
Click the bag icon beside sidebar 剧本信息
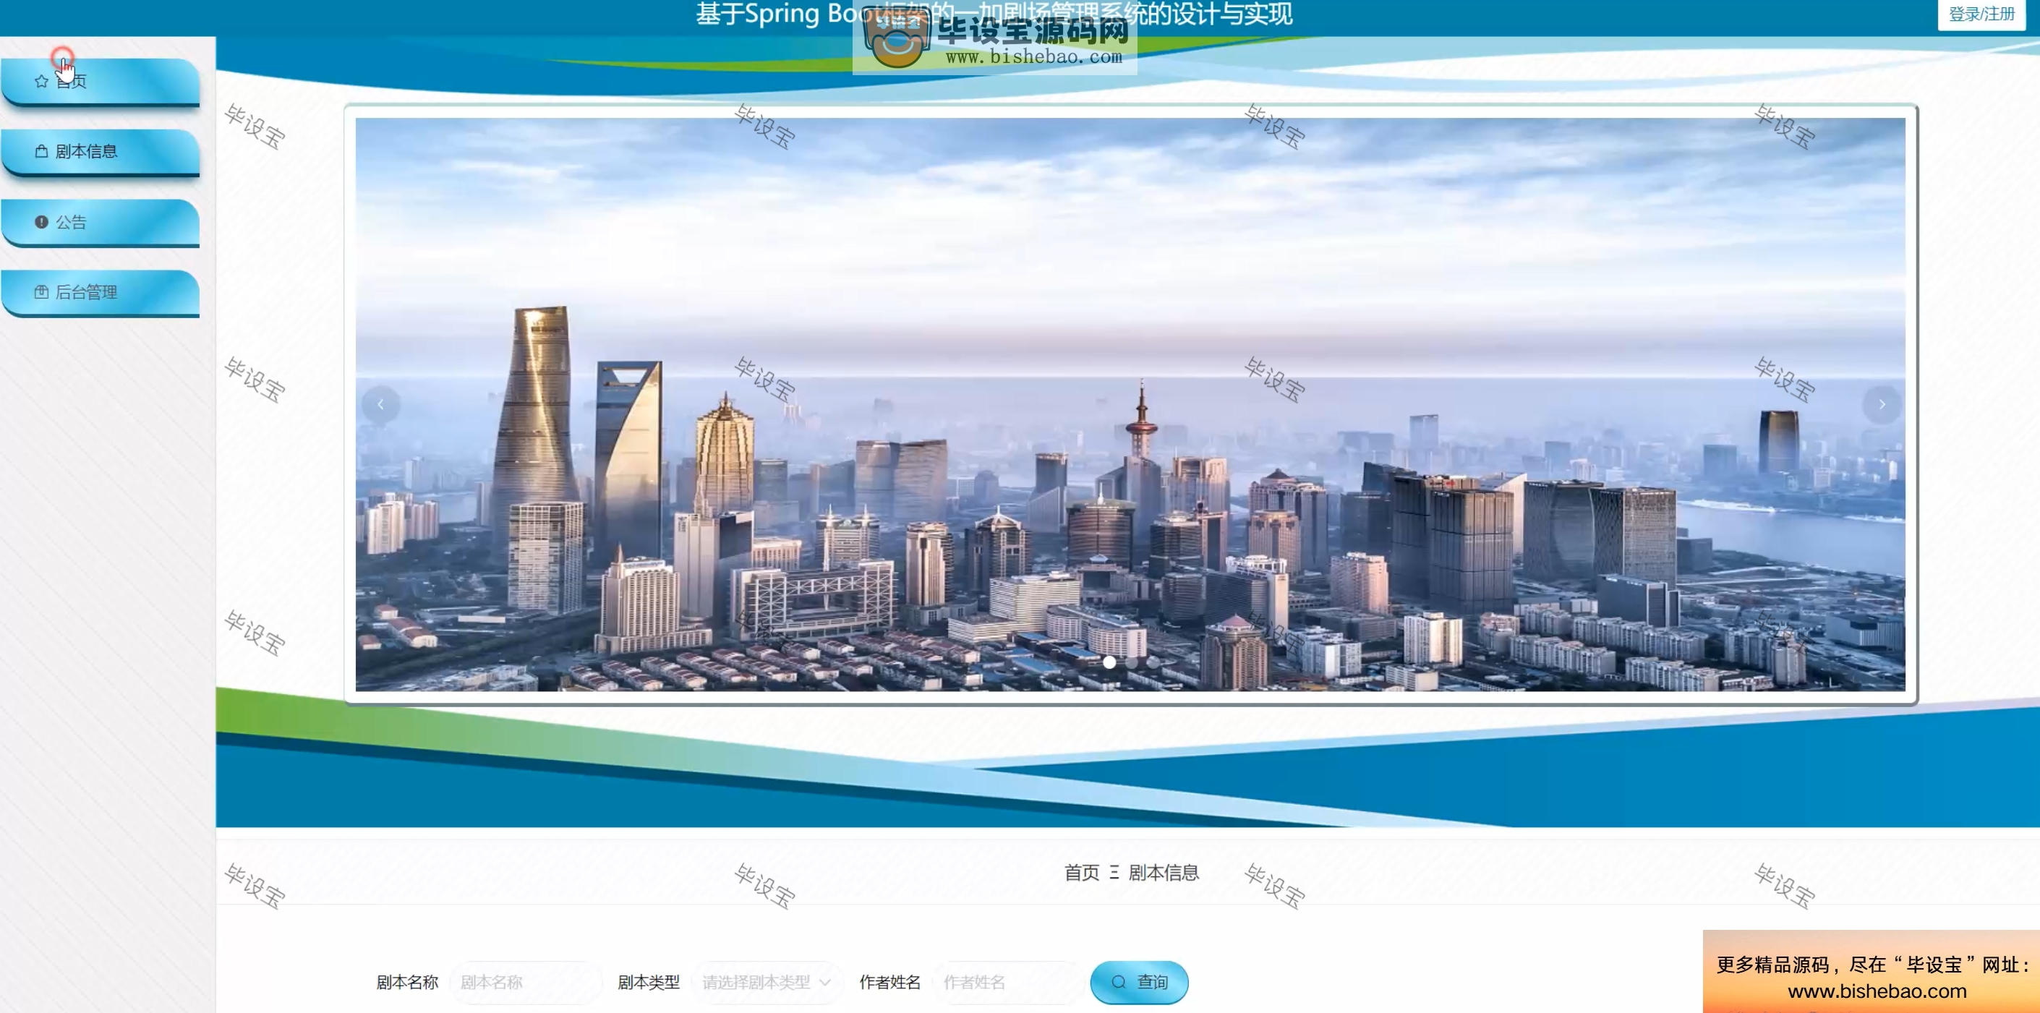pos(41,151)
